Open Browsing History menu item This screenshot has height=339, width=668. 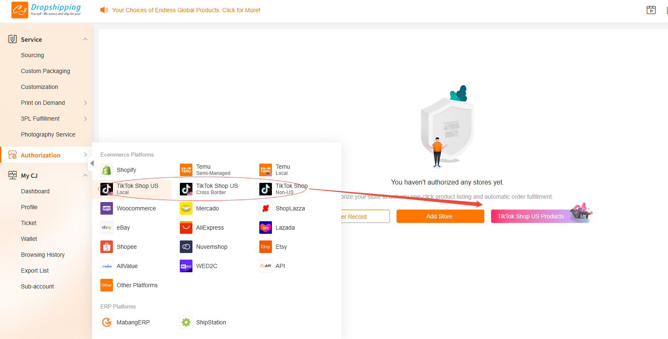coord(43,255)
